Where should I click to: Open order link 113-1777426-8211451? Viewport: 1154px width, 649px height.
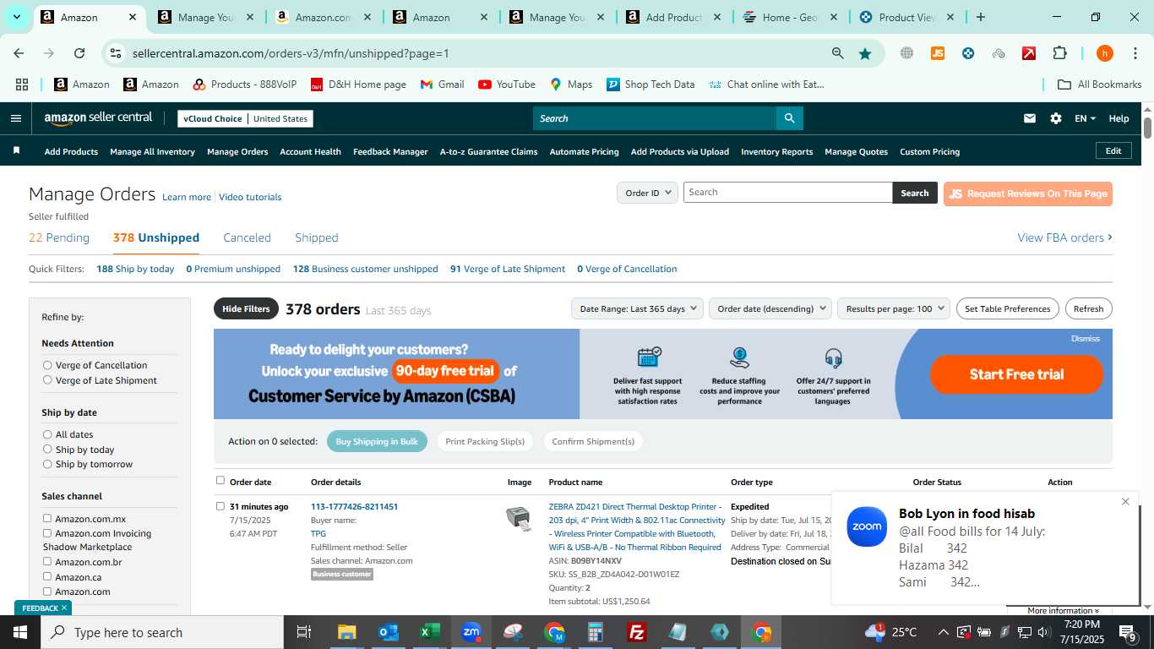(x=354, y=506)
